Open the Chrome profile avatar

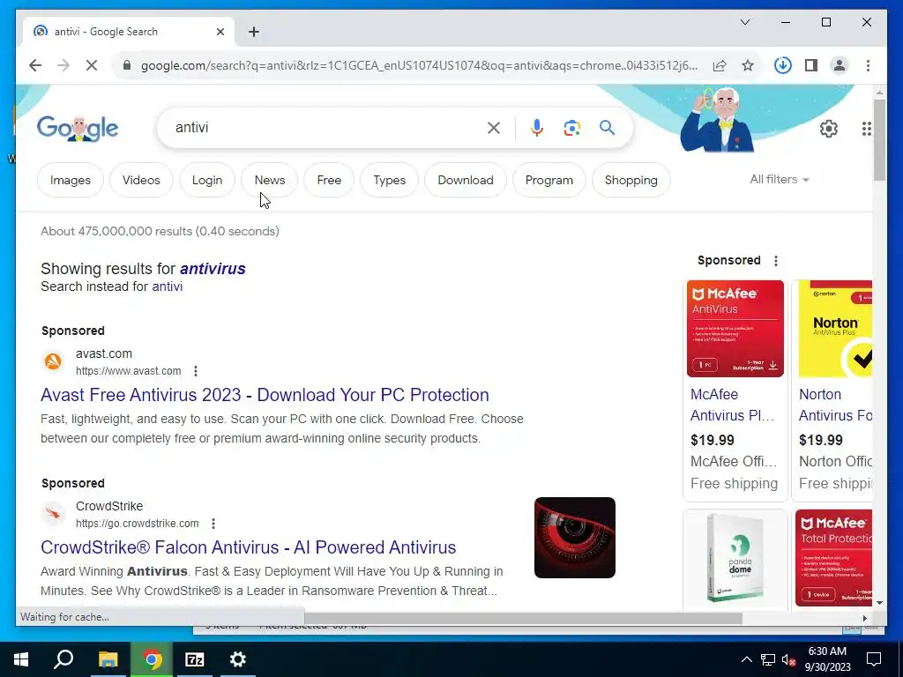pos(840,65)
